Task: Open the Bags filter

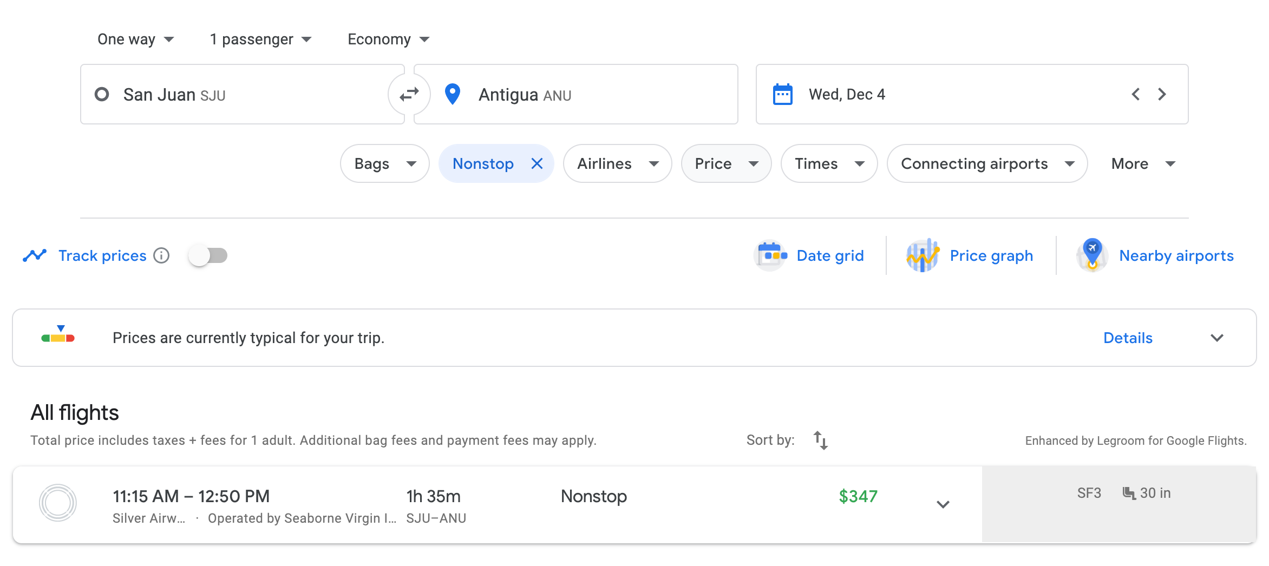Action: 384,163
